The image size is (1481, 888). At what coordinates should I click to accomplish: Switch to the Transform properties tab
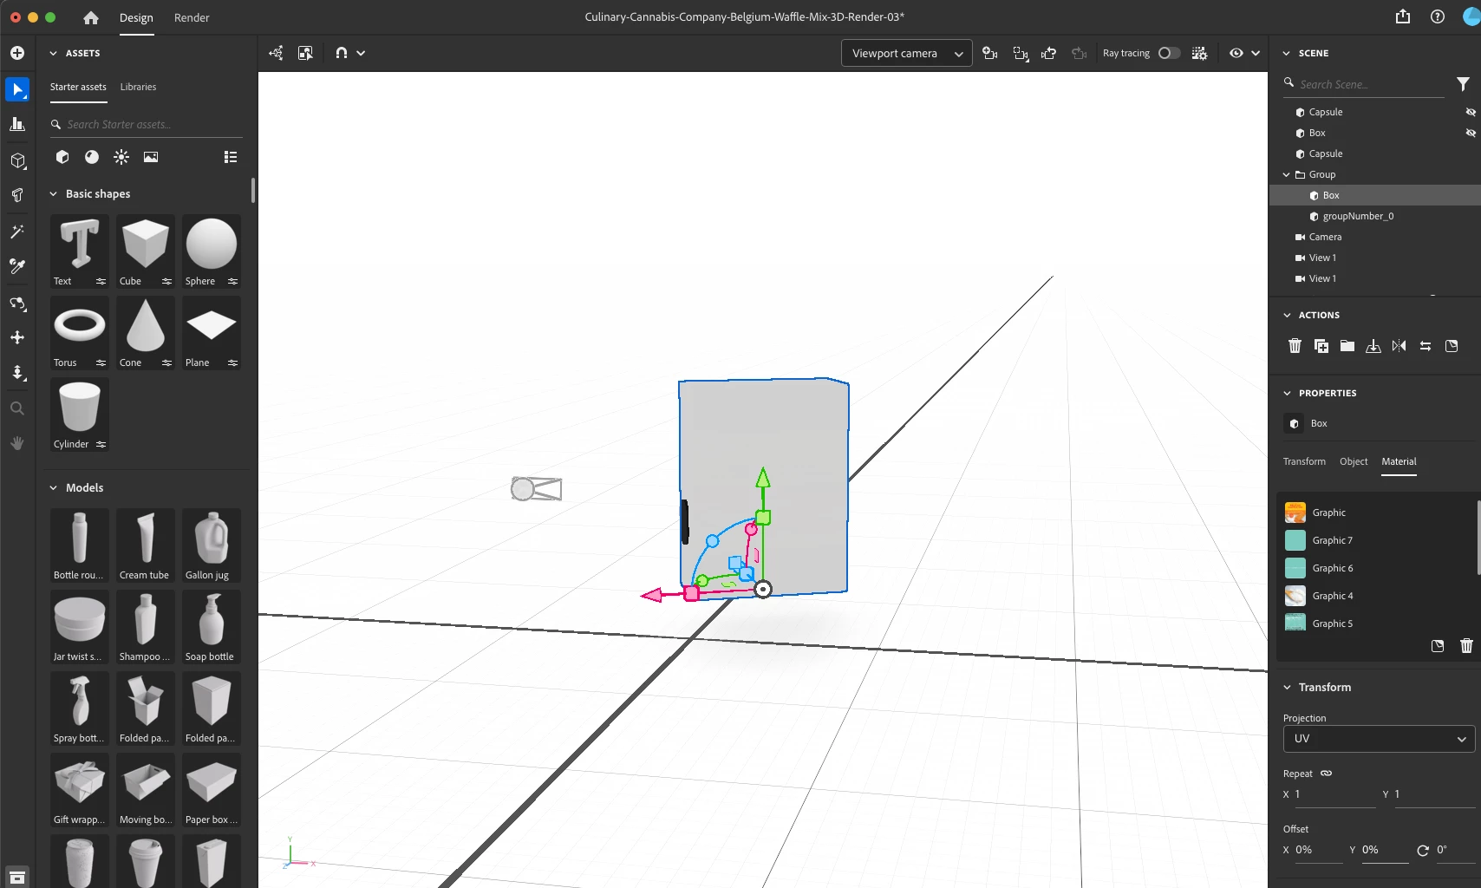pos(1304,461)
